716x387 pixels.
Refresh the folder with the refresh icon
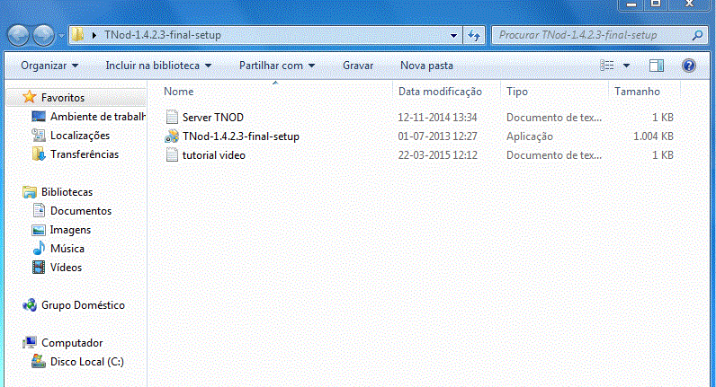(474, 35)
